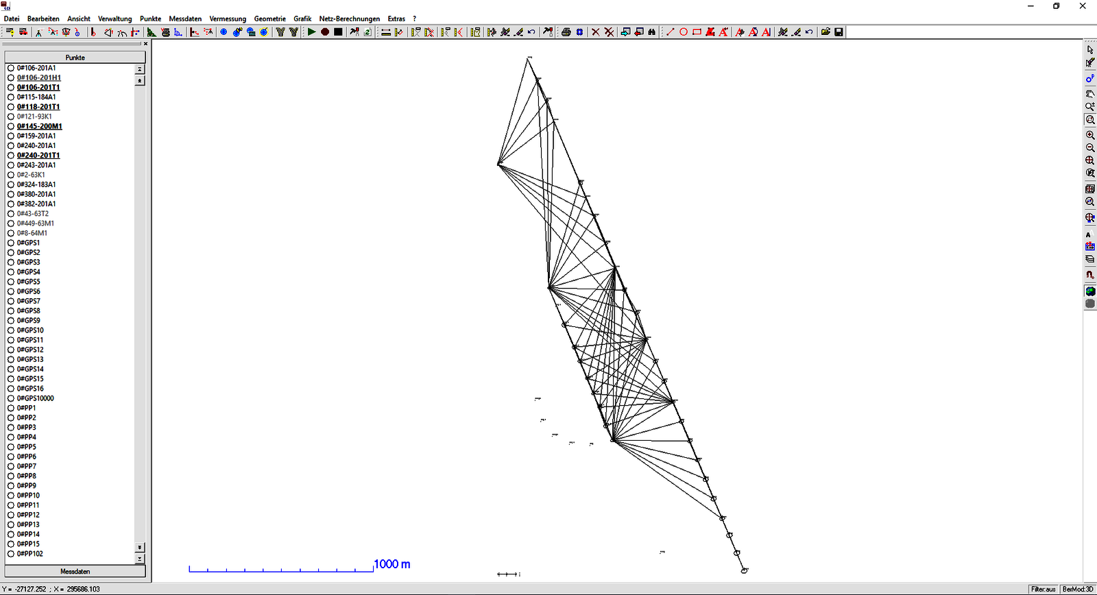Image resolution: width=1097 pixels, height=595 pixels.
Task: Toggle the circle next to 0#PP10
Action: click(x=11, y=495)
